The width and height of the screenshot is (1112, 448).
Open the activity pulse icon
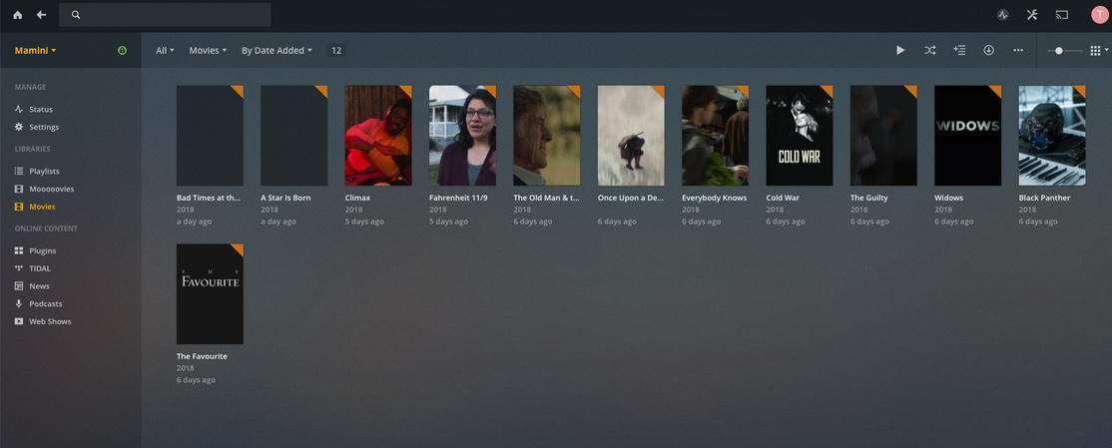pos(1003,15)
